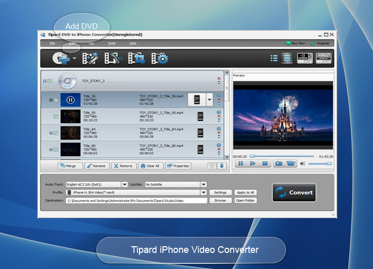Uncheck the Title_36 checkbox
Viewport: 373px width, 269px height.
(56, 100)
